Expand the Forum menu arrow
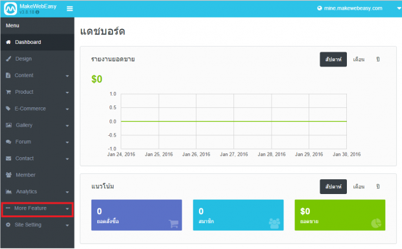 [67, 142]
